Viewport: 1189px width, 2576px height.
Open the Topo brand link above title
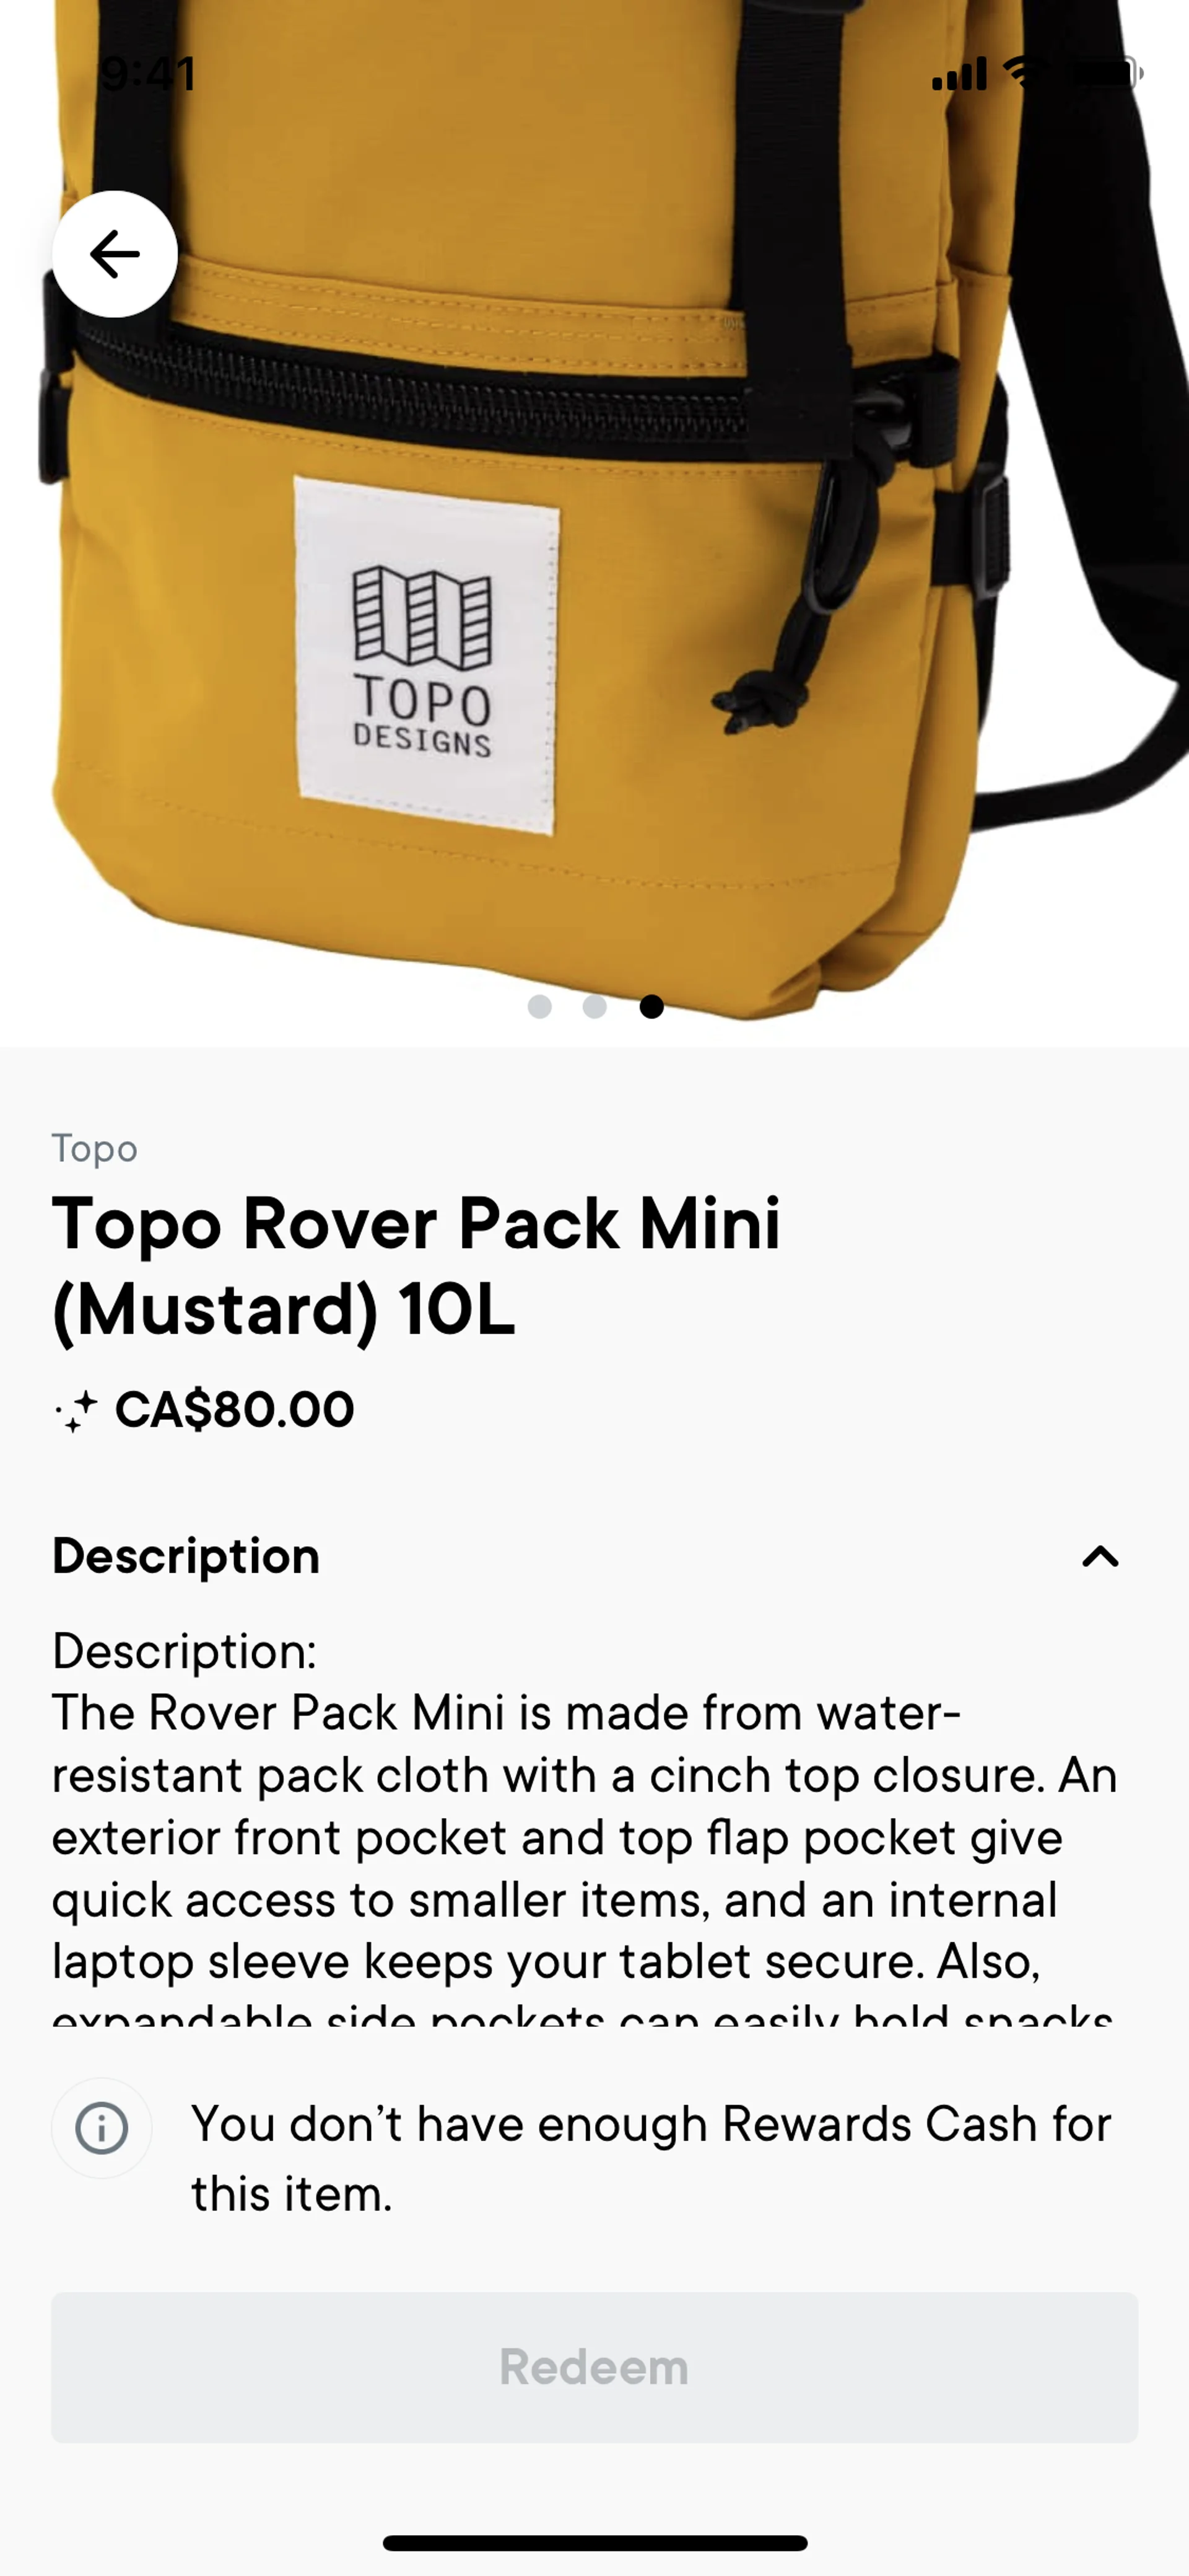click(x=95, y=1148)
